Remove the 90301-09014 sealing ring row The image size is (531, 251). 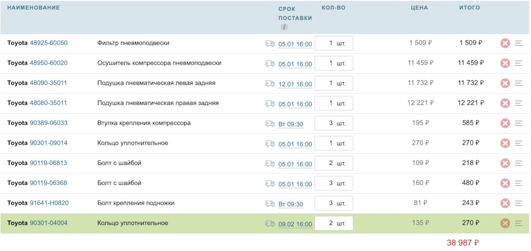(x=505, y=143)
